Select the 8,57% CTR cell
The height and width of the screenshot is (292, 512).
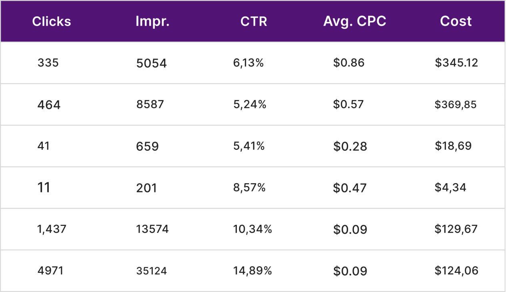click(x=250, y=188)
